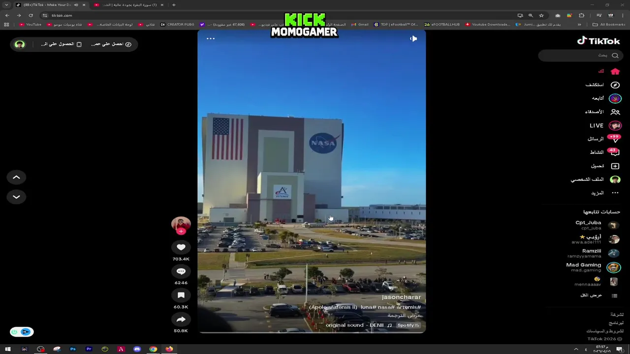Open the three-dot menu on the video
The height and width of the screenshot is (354, 630).
211,38
